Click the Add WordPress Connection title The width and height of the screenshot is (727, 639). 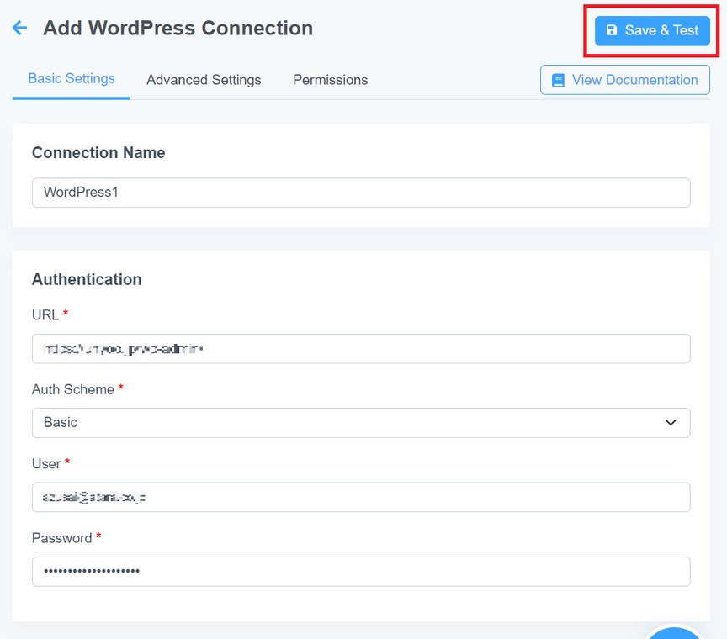[x=178, y=29]
